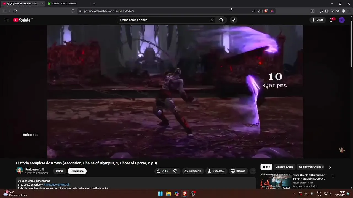Click the cast/install screen icon
The width and height of the screenshot is (353, 198).
[253, 11]
